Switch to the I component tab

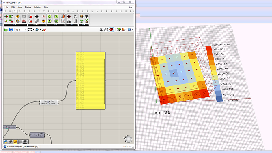pos(39,11)
